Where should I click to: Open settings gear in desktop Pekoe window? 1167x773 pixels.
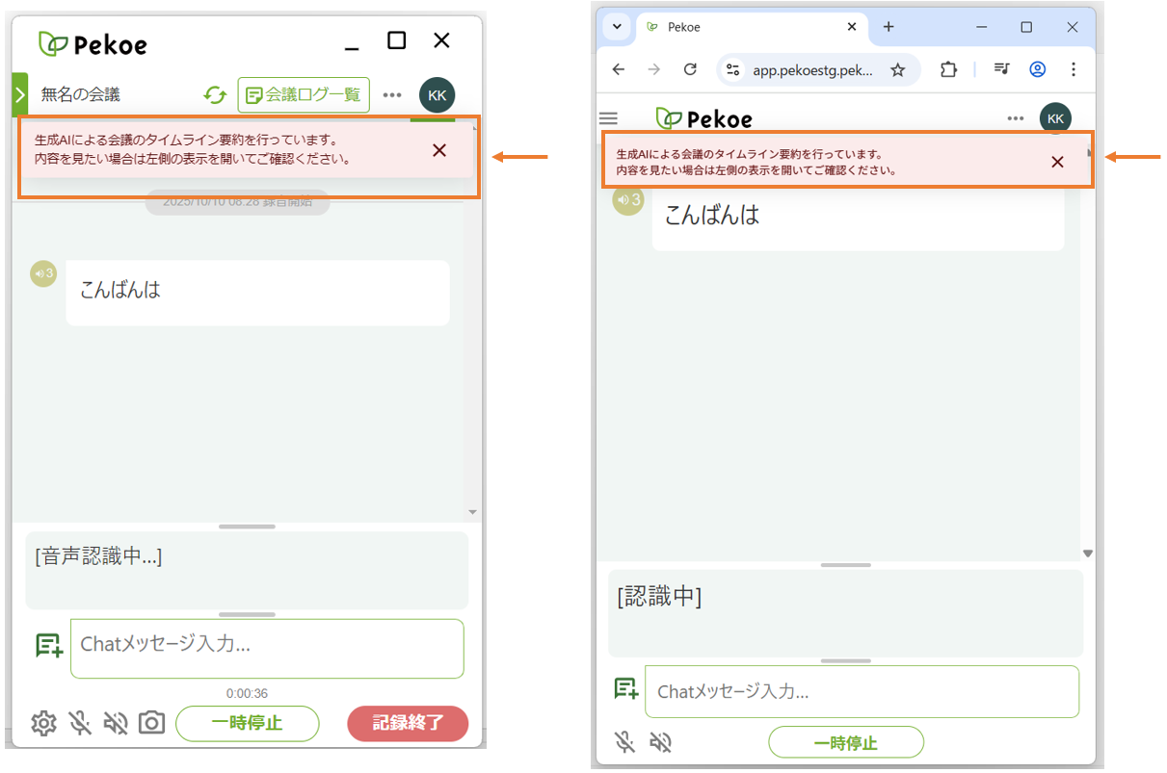(43, 723)
